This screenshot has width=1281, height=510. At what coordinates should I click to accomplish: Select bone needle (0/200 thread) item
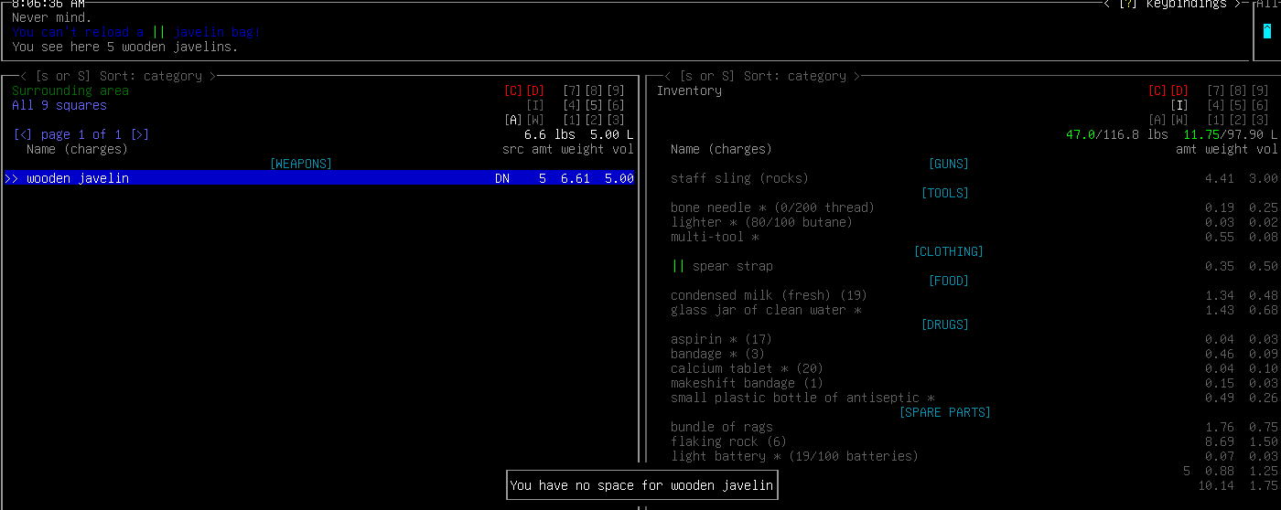(x=974, y=207)
